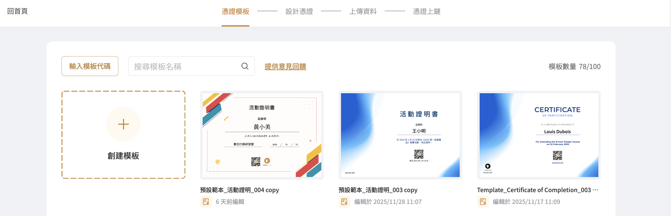Click title 預設範本_活動證明_004 copy
Image resolution: width=671 pixels, height=216 pixels.
[239, 190]
